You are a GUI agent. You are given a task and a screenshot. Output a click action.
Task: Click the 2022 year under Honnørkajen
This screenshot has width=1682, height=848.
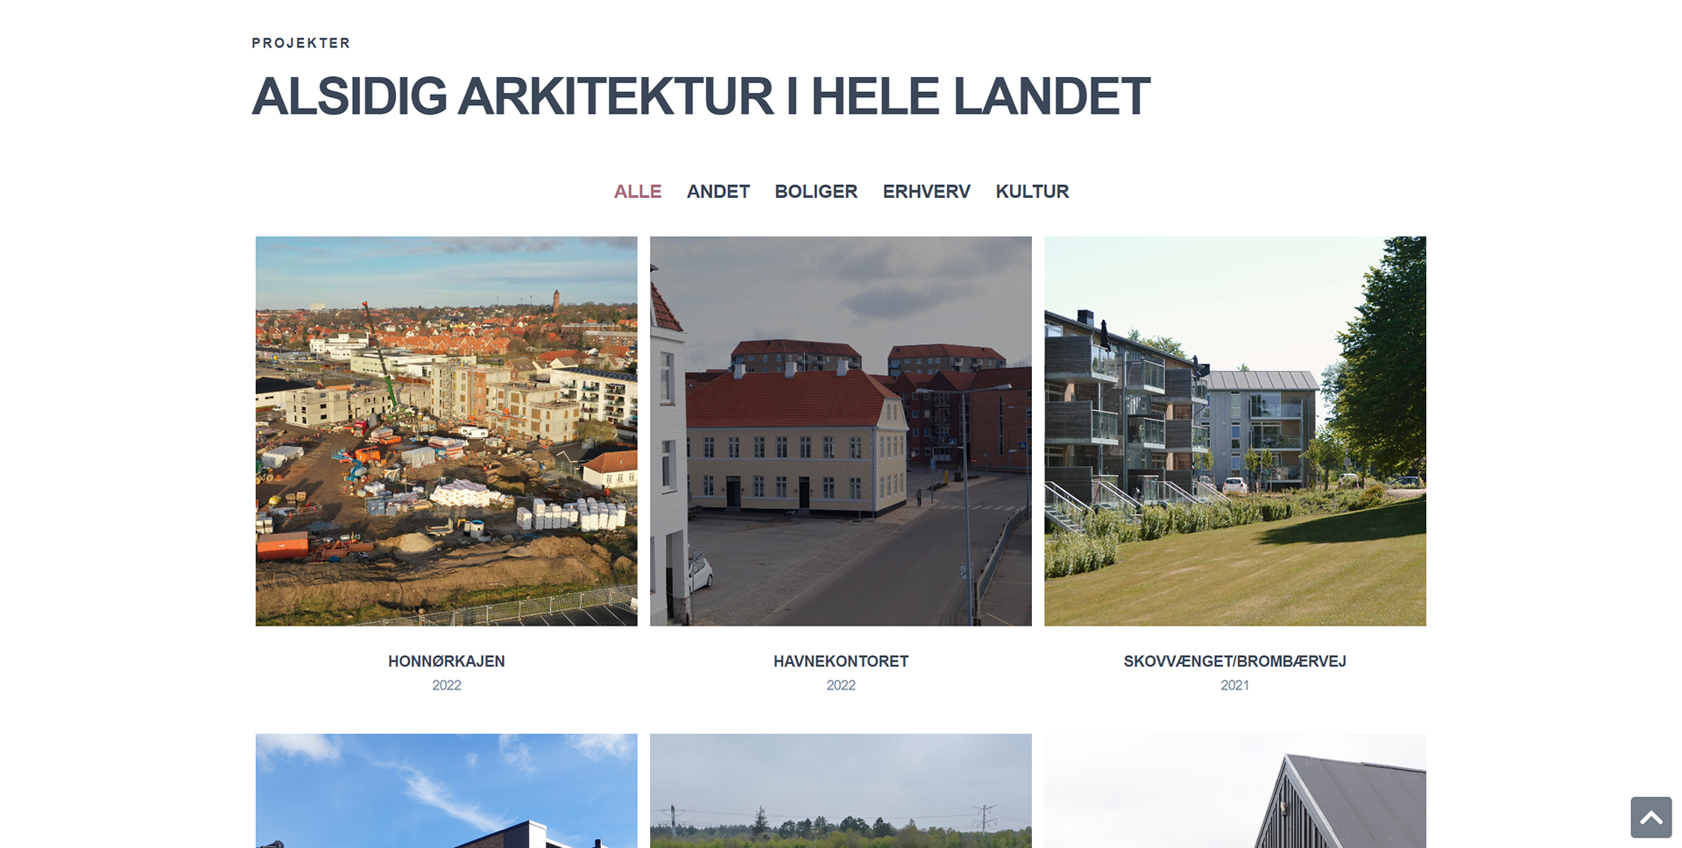coord(447,685)
